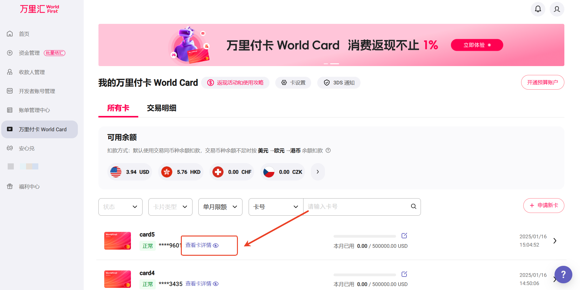Viewport: 580px width, 290px height.
Task: Reveal card4 details via eye icon
Action: [216, 284]
